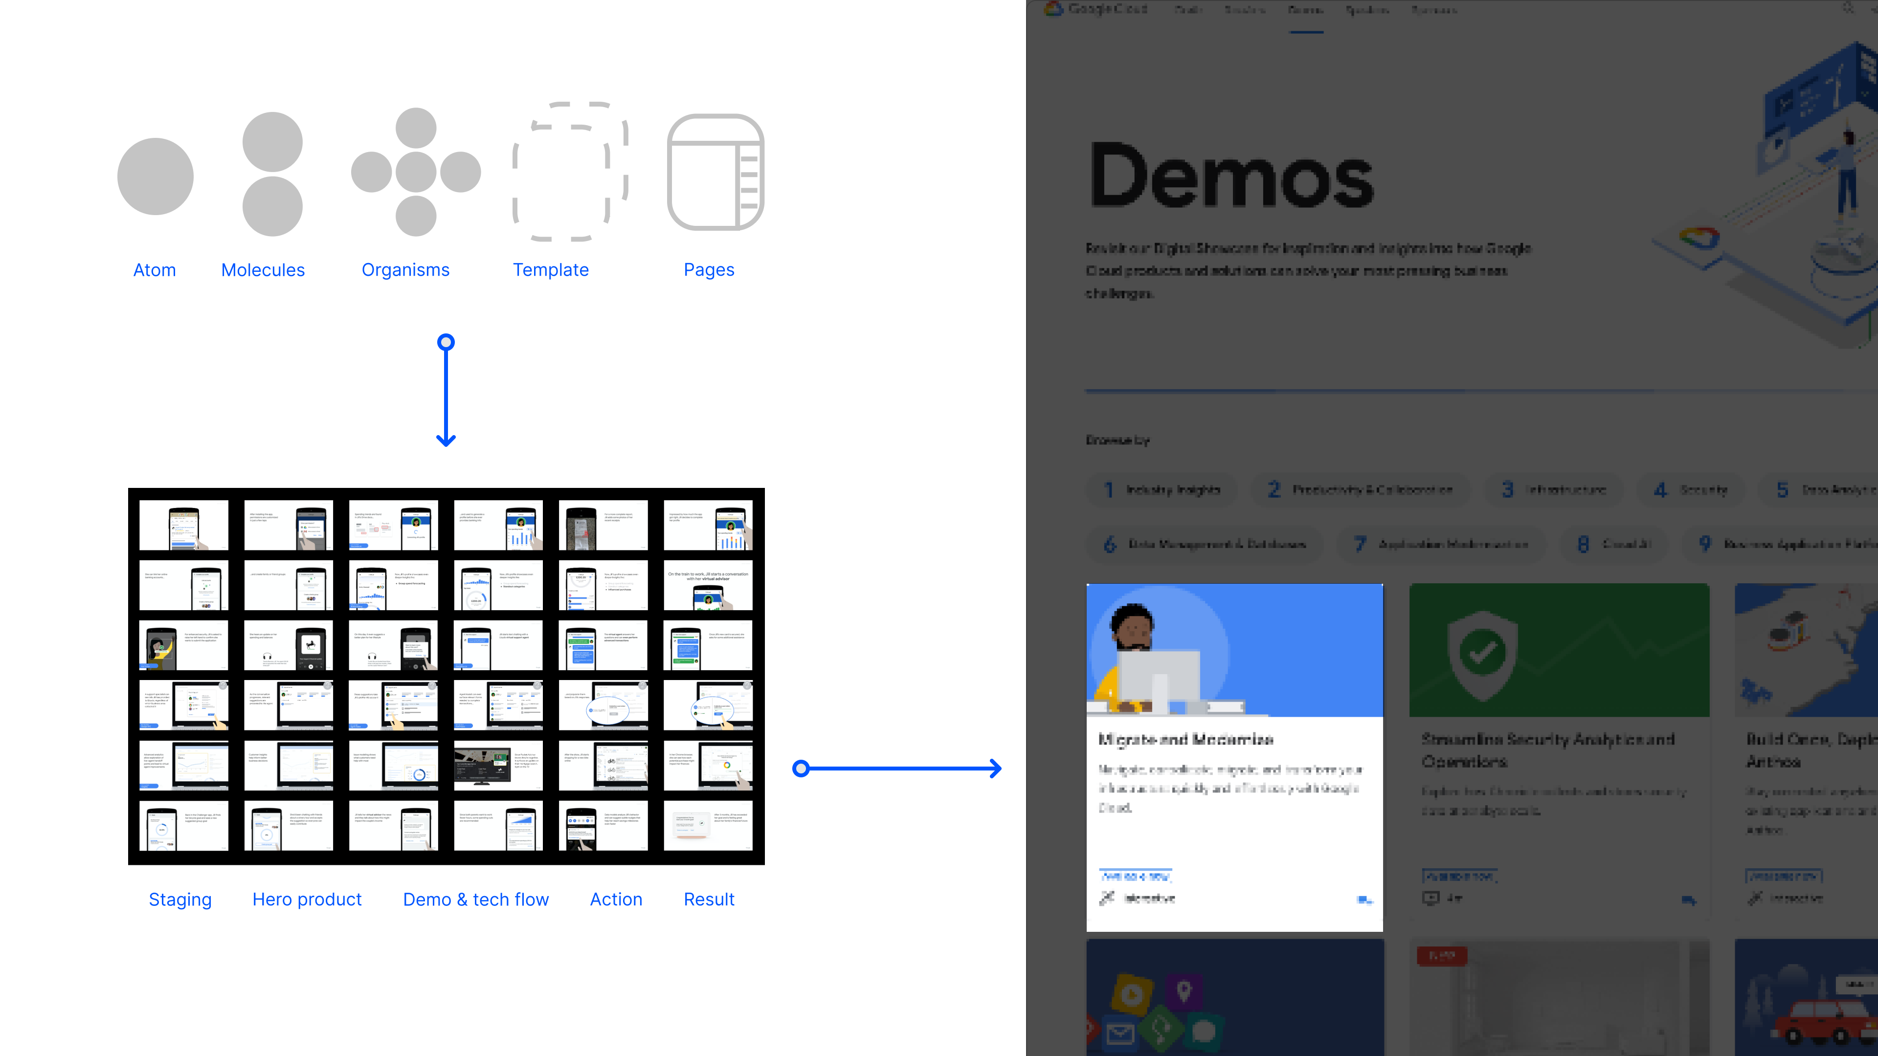Click search icon in page header
Image resolution: width=1878 pixels, height=1056 pixels.
pos(1847,9)
